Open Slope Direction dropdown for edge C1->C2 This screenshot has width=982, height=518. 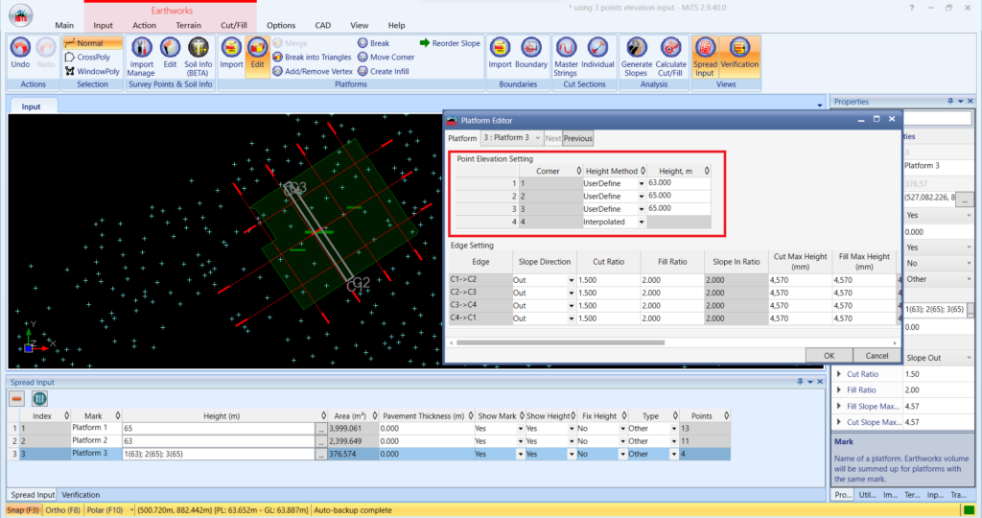point(572,280)
